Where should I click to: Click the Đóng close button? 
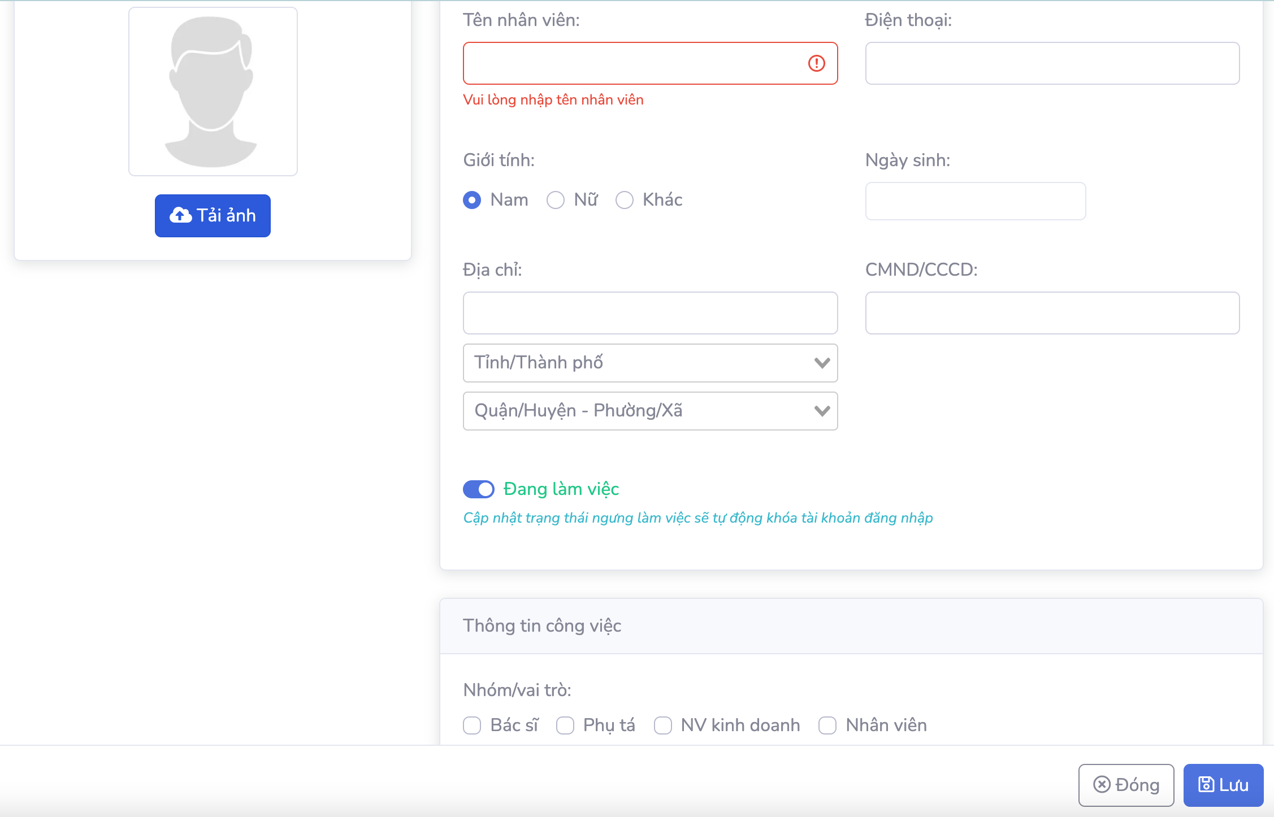coord(1126,785)
